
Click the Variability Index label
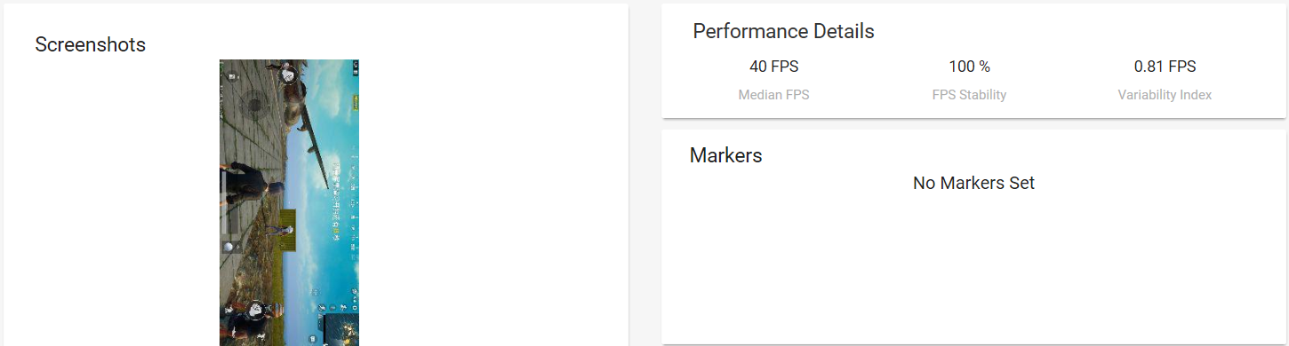(x=1165, y=95)
